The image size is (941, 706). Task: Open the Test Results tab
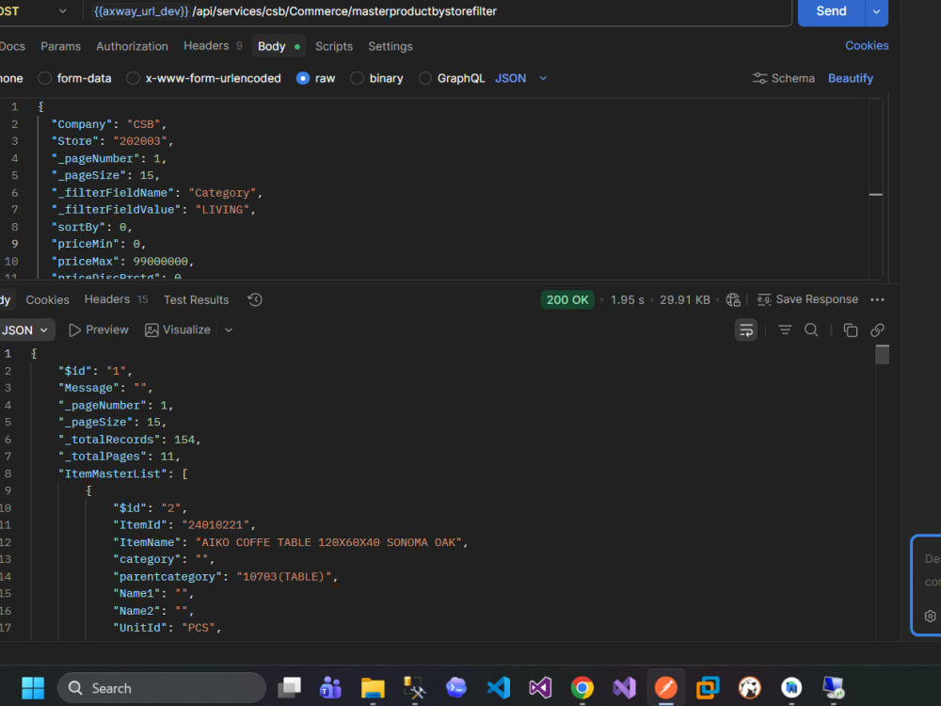coord(197,299)
